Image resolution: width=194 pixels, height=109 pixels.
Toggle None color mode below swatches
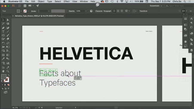point(8,85)
